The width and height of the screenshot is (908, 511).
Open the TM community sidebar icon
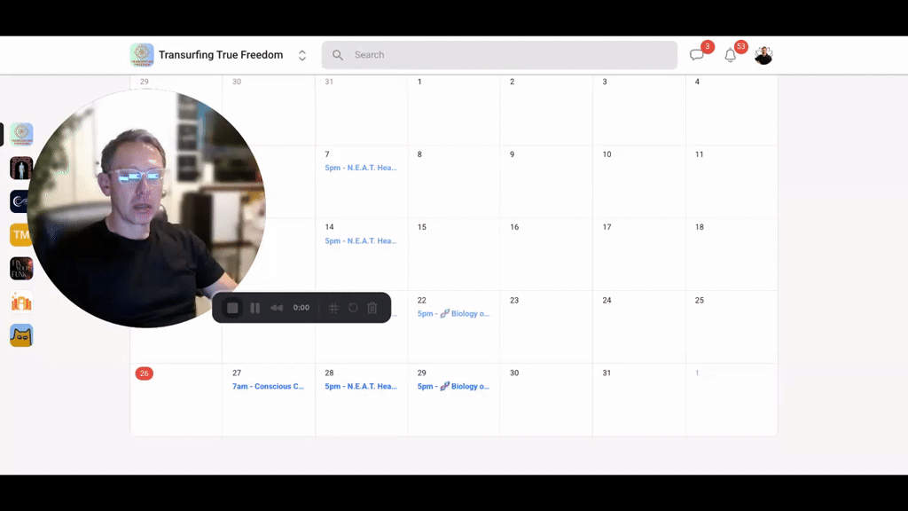20,235
